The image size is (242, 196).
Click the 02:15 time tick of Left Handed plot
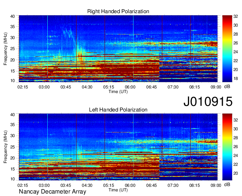click(23, 185)
